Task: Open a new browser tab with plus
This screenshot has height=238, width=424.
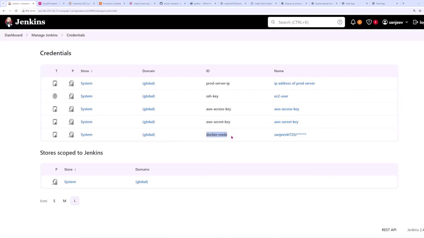Action: (403, 3)
